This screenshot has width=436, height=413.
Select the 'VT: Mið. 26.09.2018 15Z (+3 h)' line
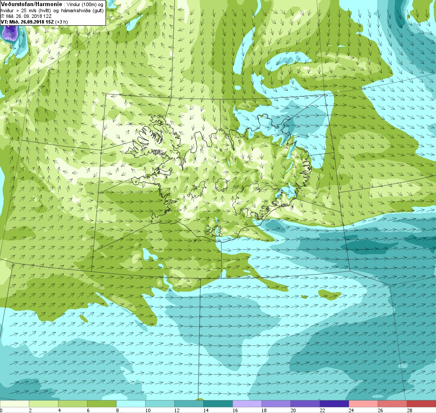coord(34,22)
